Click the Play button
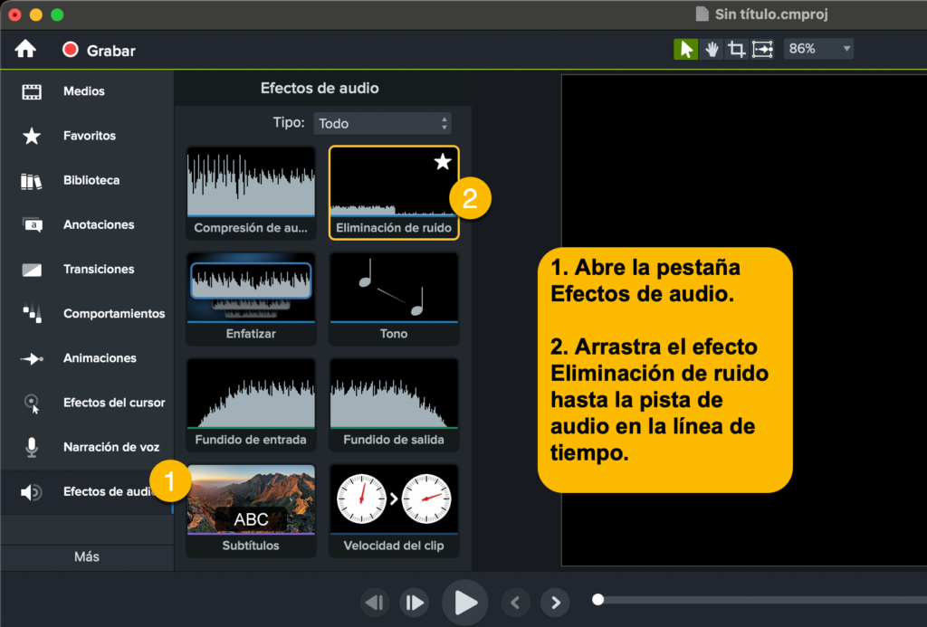This screenshot has height=627, width=927. coord(464,603)
